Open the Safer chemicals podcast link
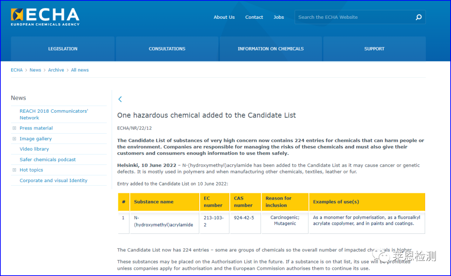 (x=48, y=160)
